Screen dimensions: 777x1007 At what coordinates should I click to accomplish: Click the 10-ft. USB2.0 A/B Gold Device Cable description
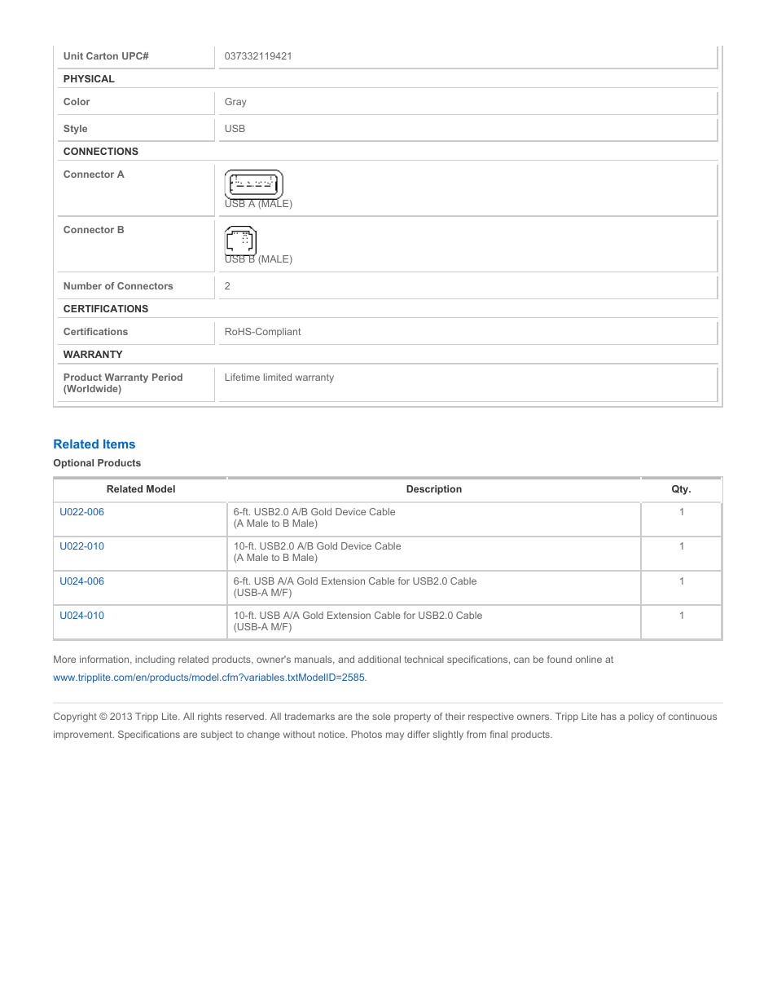tap(318, 552)
